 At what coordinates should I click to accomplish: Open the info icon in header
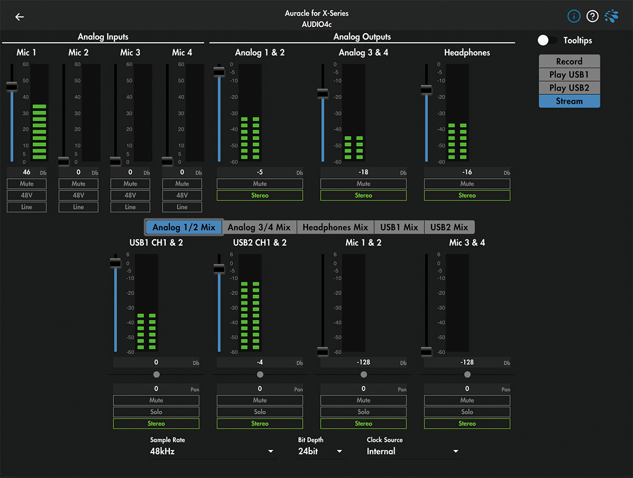pos(574,17)
